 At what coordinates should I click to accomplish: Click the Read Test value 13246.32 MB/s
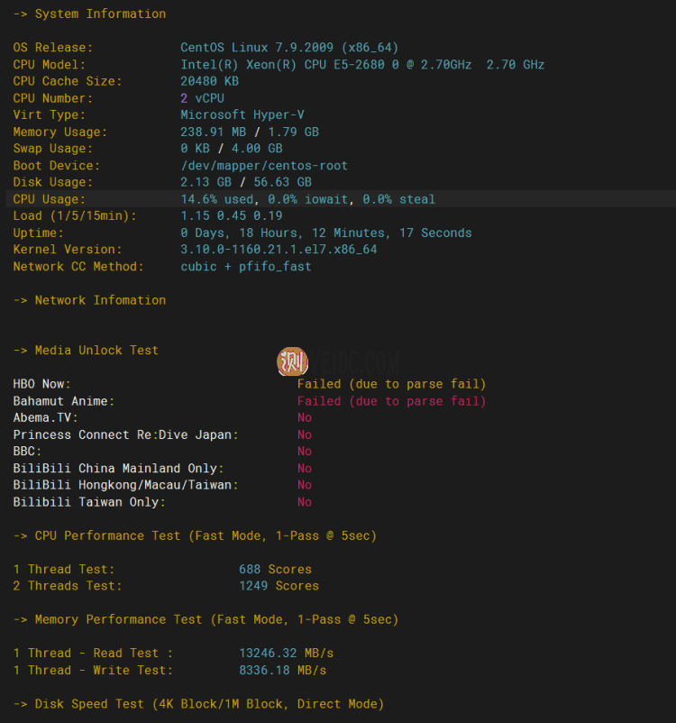286,654
